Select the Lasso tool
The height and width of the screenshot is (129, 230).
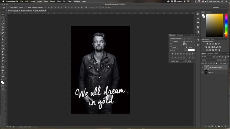[3, 21]
